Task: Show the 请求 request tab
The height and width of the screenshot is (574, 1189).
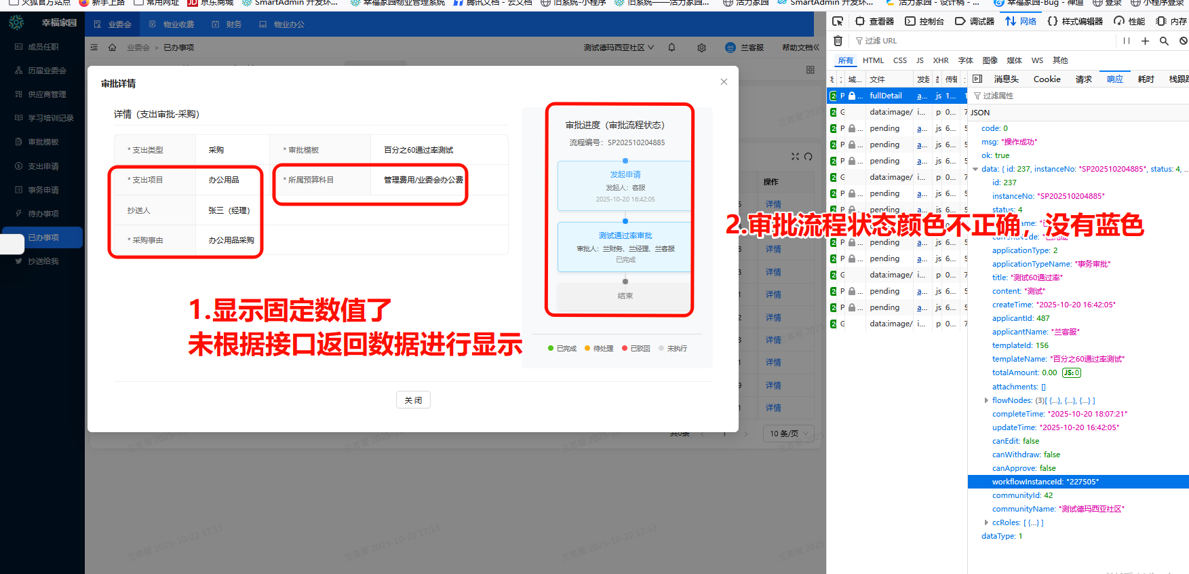Action: point(1084,79)
